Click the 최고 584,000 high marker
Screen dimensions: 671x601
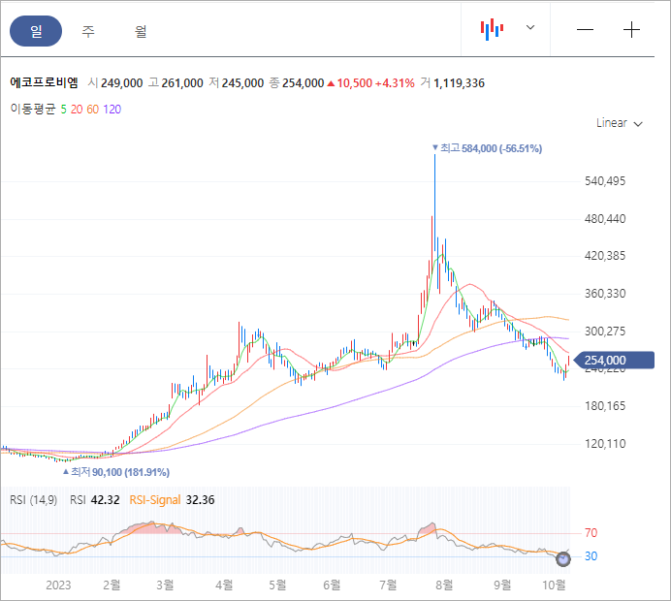point(487,148)
